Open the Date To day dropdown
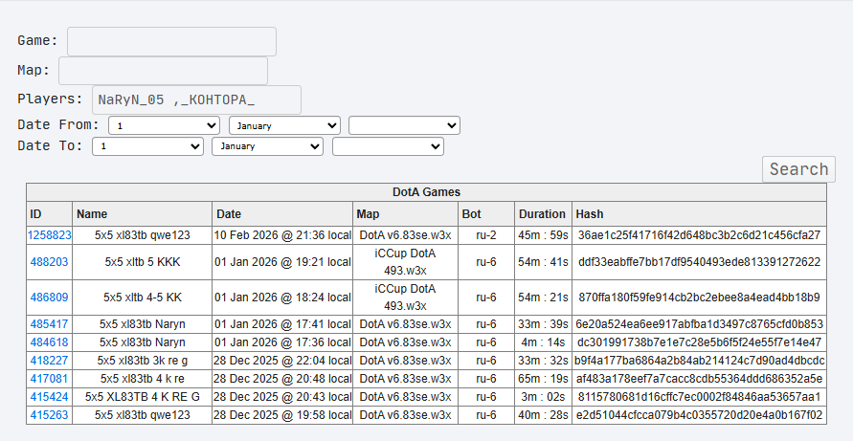This screenshot has width=853, height=441. tap(147, 146)
